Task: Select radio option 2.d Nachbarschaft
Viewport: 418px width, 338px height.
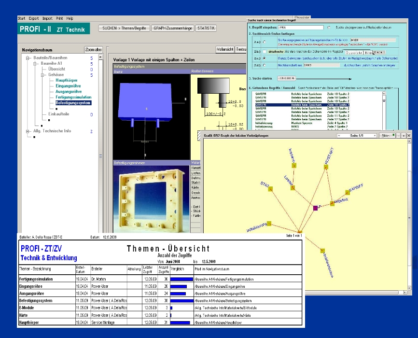Action: (x=264, y=66)
